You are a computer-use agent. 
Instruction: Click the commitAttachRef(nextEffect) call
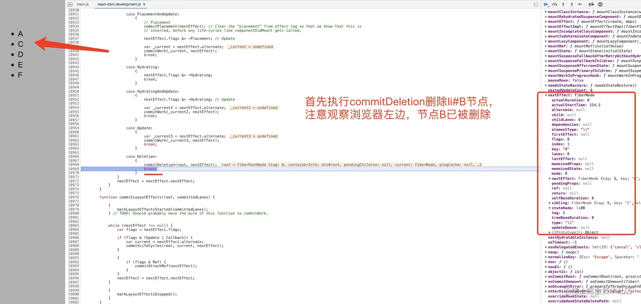point(166,266)
